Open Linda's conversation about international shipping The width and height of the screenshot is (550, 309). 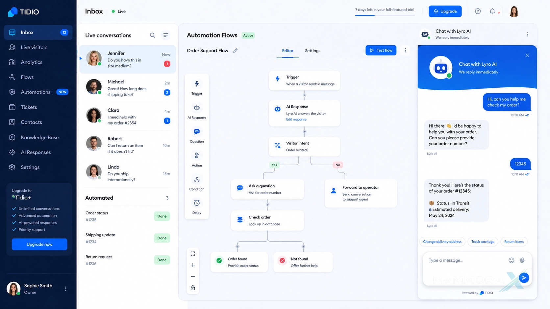(x=128, y=173)
